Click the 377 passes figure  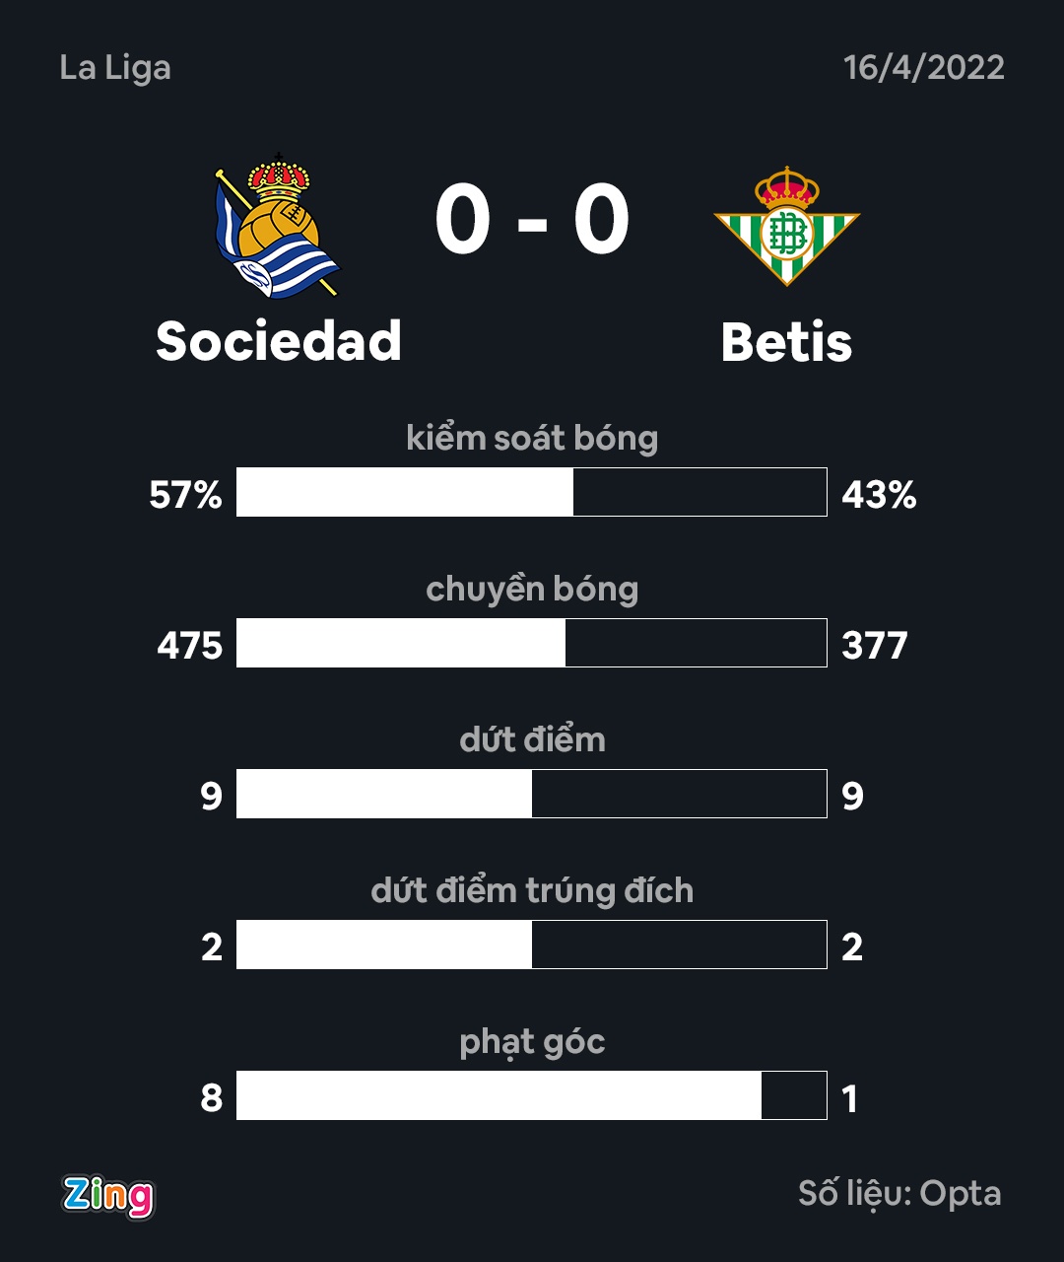pyautogui.click(x=875, y=646)
